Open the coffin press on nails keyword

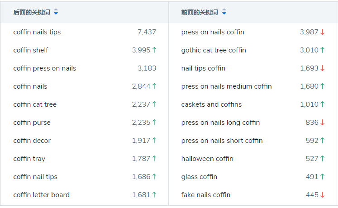point(45,68)
